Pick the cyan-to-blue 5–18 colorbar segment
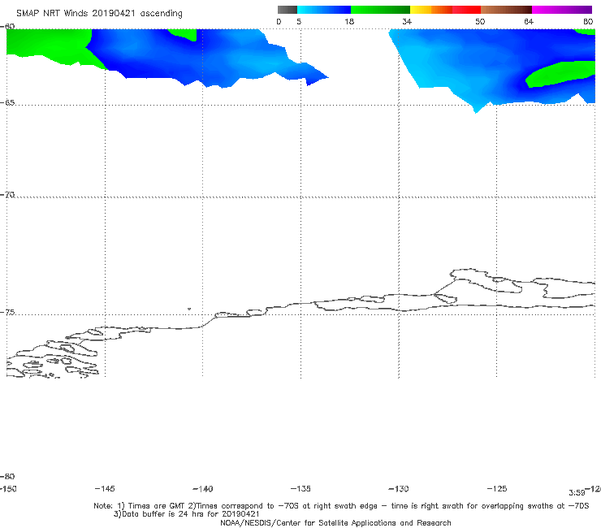The height and width of the screenshot is (528, 601). pyautogui.click(x=324, y=10)
